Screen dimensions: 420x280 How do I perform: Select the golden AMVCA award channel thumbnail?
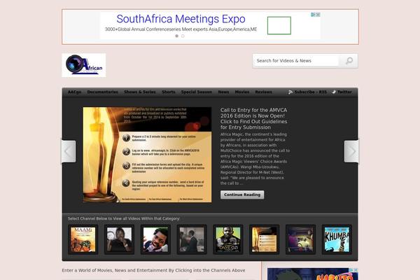265,239
